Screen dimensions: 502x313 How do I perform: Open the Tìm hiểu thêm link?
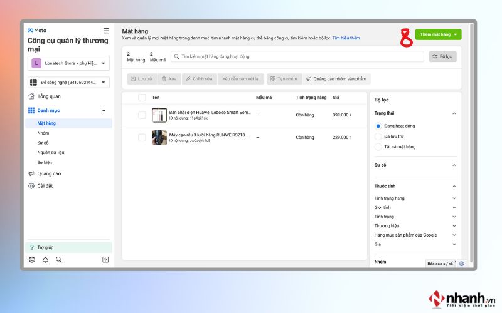click(346, 38)
